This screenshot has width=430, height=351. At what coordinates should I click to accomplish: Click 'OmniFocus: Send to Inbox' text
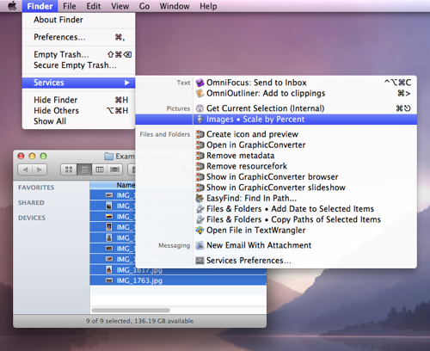click(x=256, y=83)
